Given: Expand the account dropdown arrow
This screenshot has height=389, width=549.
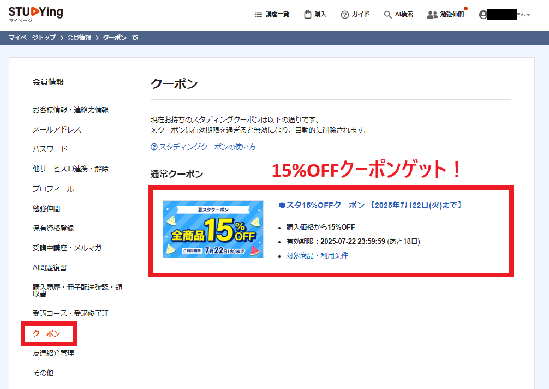Looking at the screenshot, I should [528, 15].
